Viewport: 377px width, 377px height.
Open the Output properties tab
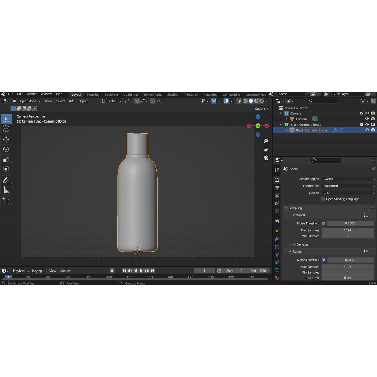click(277, 188)
